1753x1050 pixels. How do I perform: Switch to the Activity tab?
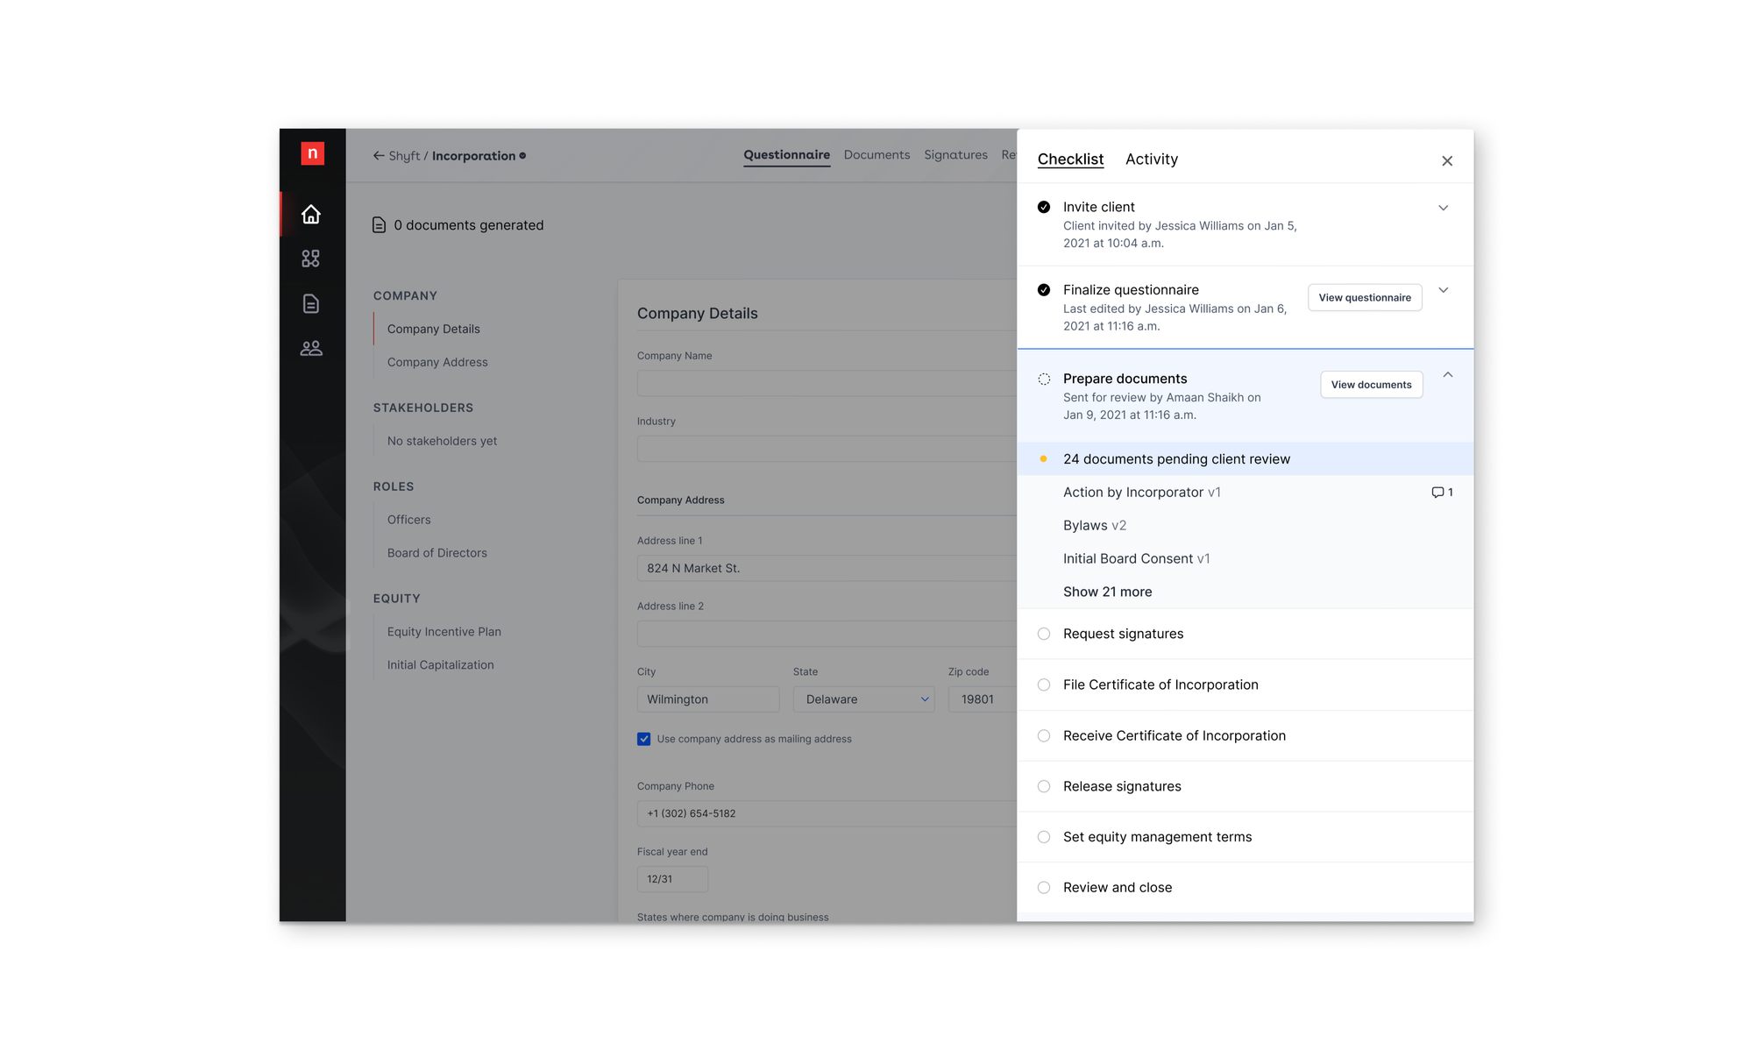coord(1151,160)
